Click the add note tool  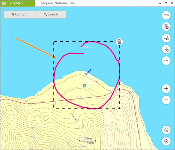pyautogui.click(x=166, y=38)
